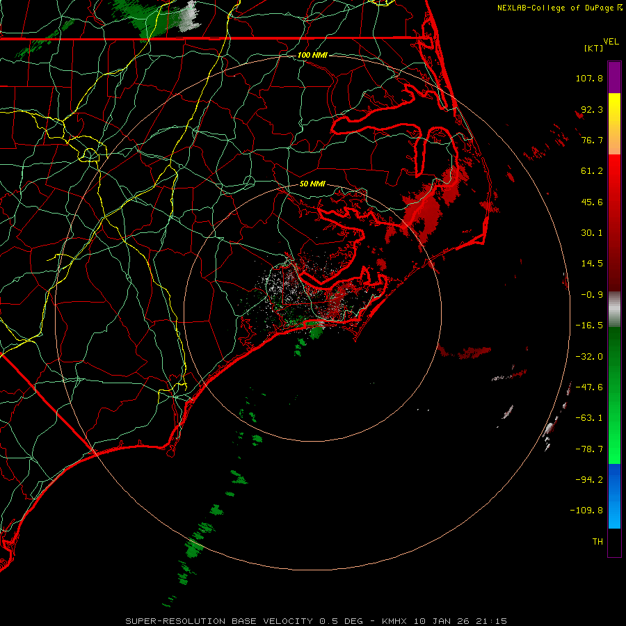This screenshot has height=626, width=626.
Task: Click the 30.1 velocity scale value
Action: [x=592, y=233]
